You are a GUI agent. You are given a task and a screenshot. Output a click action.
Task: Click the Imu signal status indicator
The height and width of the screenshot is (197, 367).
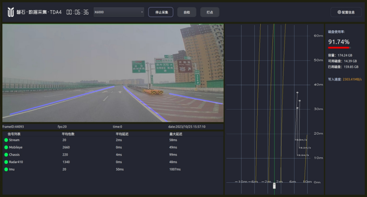coord(6,169)
